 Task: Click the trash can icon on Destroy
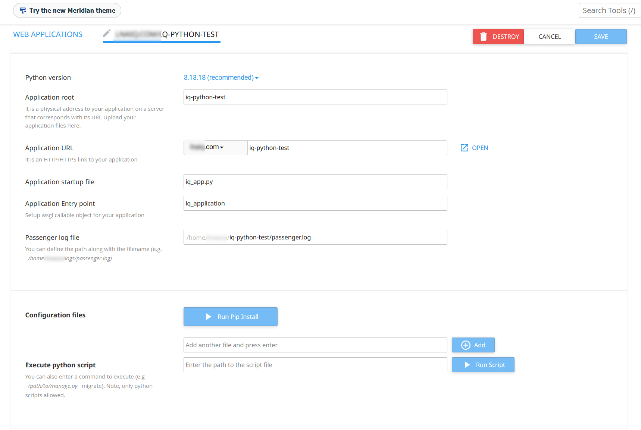[484, 37]
